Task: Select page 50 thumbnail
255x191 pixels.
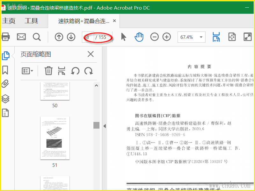Action: tap(55, 91)
